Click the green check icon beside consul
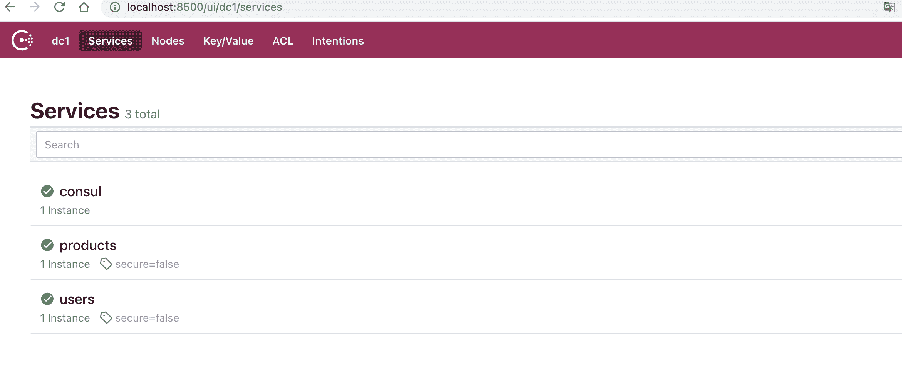This screenshot has width=902, height=367. pos(47,191)
